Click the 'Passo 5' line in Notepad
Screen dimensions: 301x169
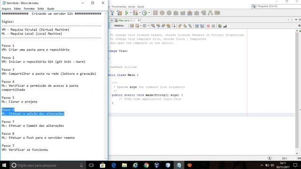coord(8,98)
